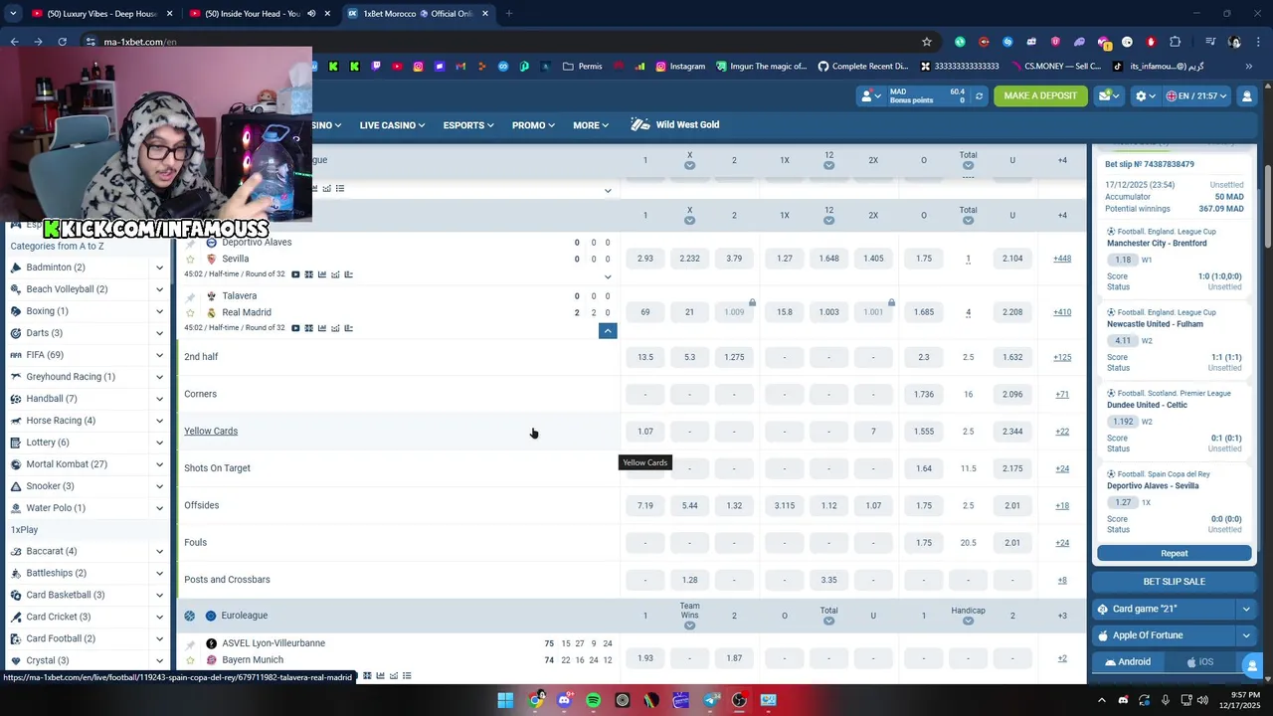Expand the Mortal Kombat (27) category

pyautogui.click(x=159, y=464)
